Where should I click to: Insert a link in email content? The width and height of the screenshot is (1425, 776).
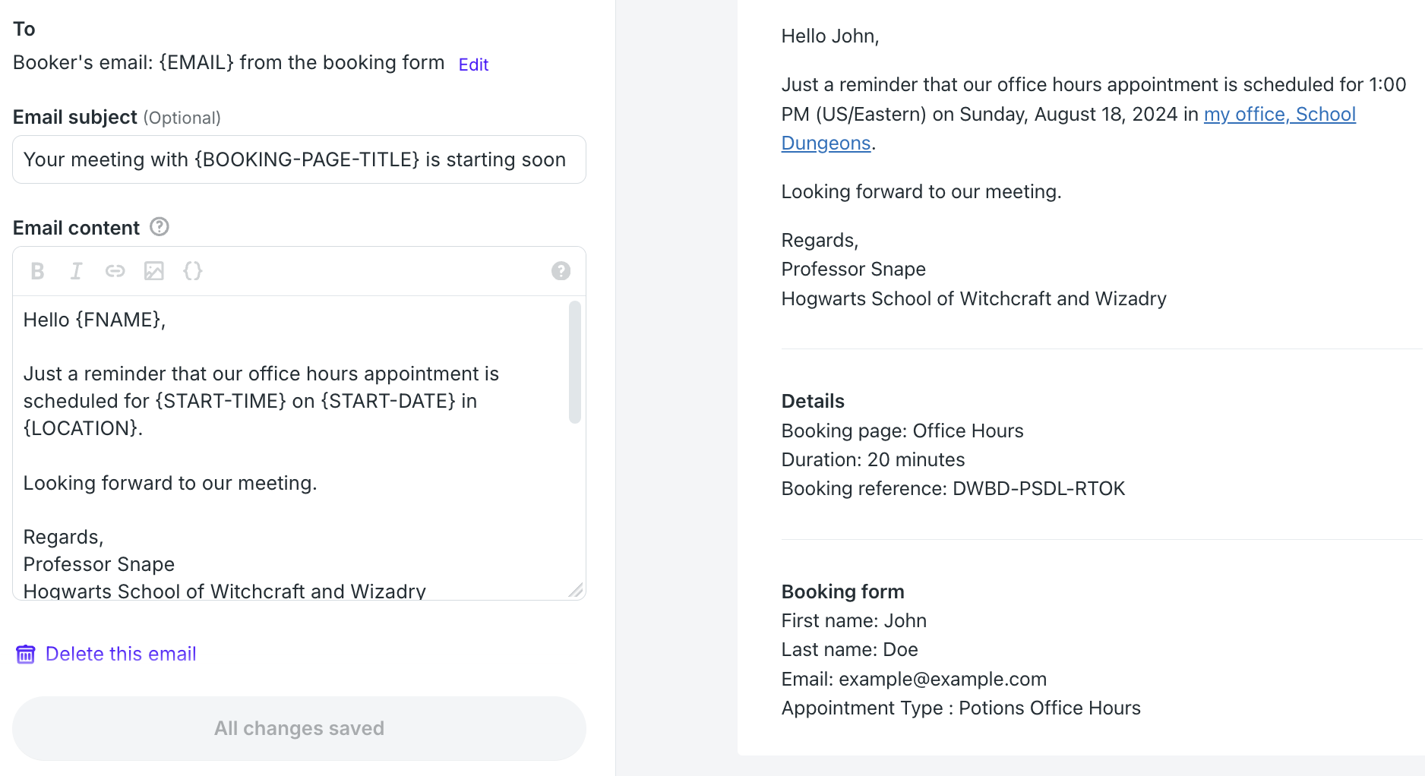pyautogui.click(x=115, y=271)
